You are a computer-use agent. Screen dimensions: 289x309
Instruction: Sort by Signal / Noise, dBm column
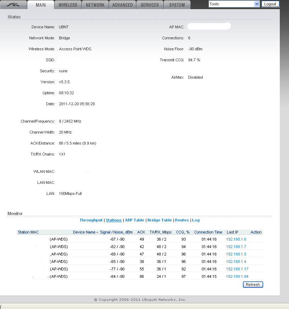tap(116, 232)
